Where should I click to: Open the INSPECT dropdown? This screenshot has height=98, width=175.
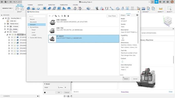(x=161, y=12)
